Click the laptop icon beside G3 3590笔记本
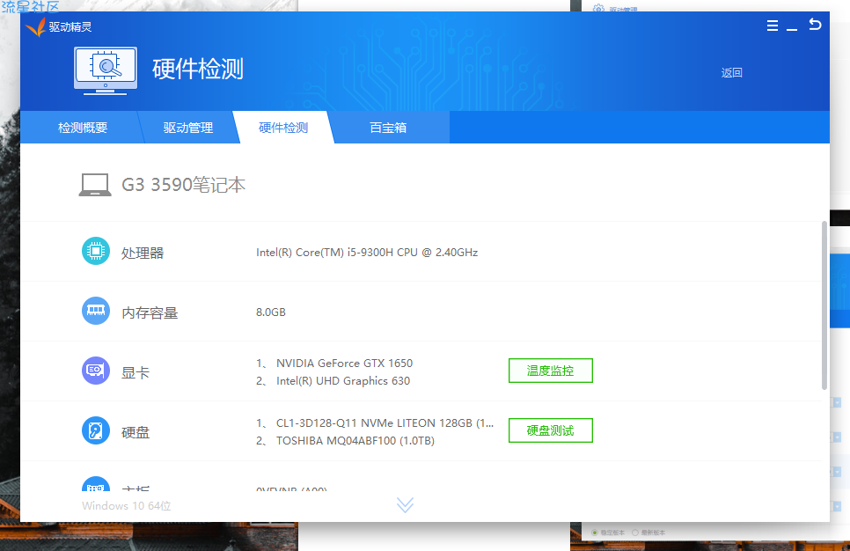 click(x=95, y=185)
